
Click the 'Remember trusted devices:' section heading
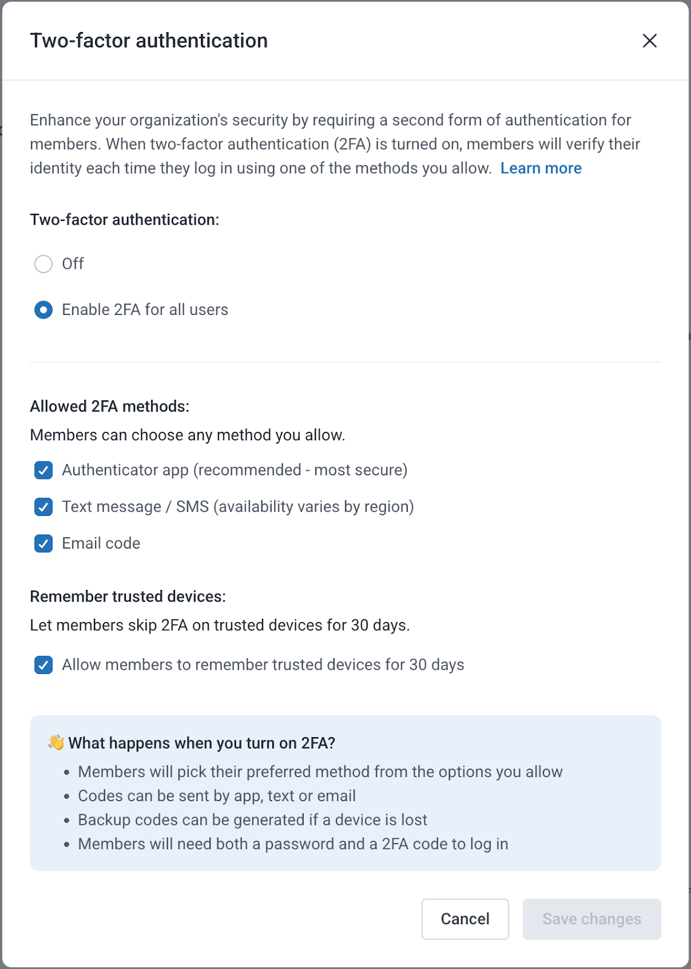coord(128,597)
